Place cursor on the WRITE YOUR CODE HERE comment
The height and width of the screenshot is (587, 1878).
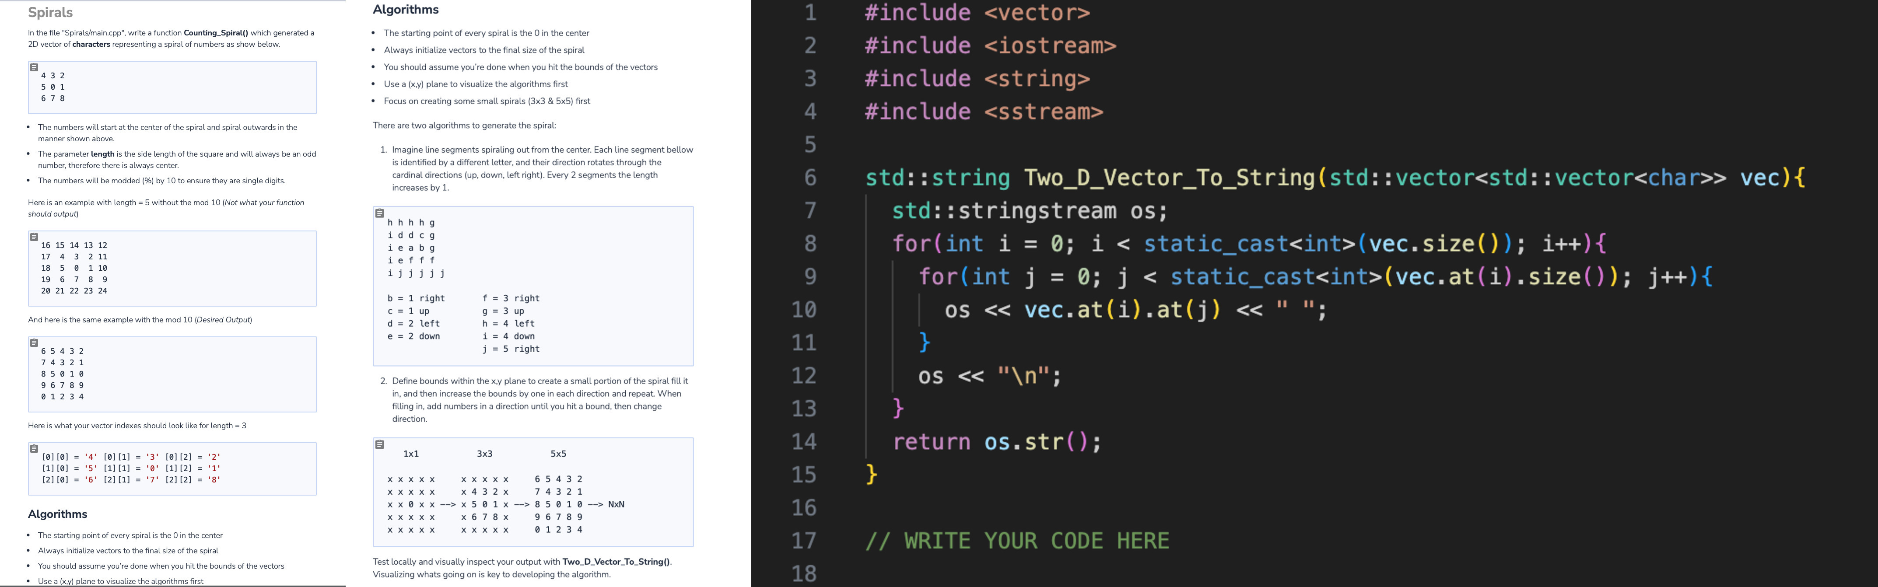pyautogui.click(x=1018, y=540)
